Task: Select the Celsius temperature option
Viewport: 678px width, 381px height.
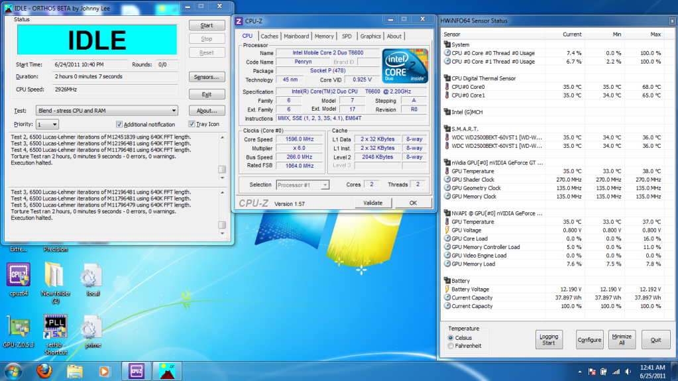Action: click(x=451, y=338)
